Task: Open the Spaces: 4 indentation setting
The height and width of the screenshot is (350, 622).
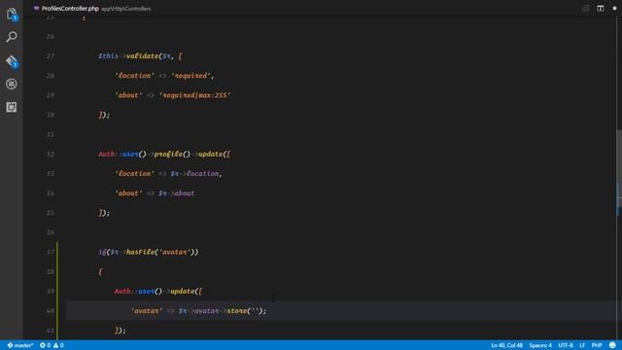Action: [540, 345]
